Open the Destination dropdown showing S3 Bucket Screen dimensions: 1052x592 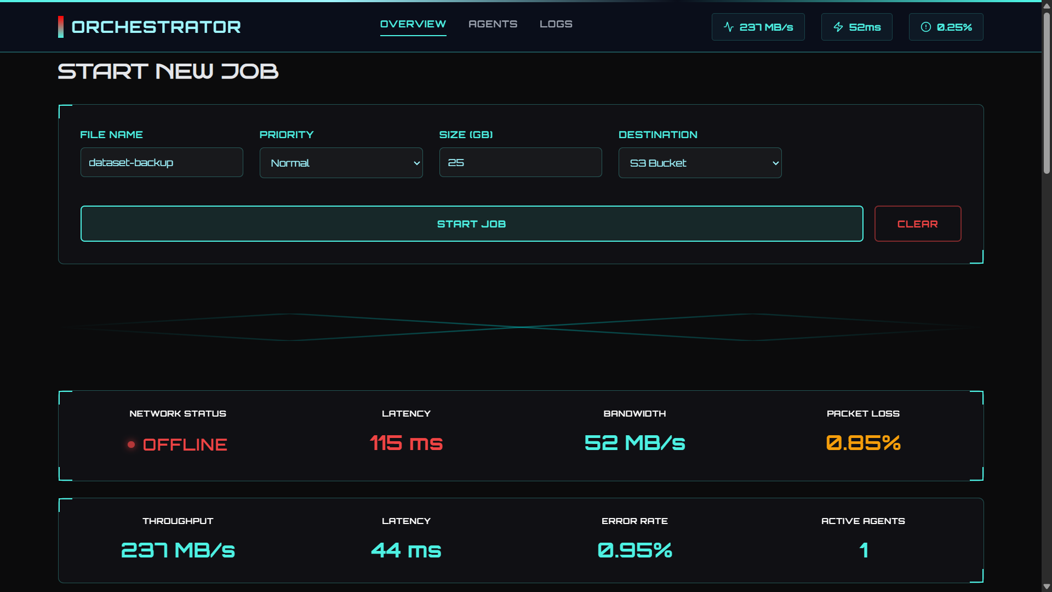coord(700,163)
